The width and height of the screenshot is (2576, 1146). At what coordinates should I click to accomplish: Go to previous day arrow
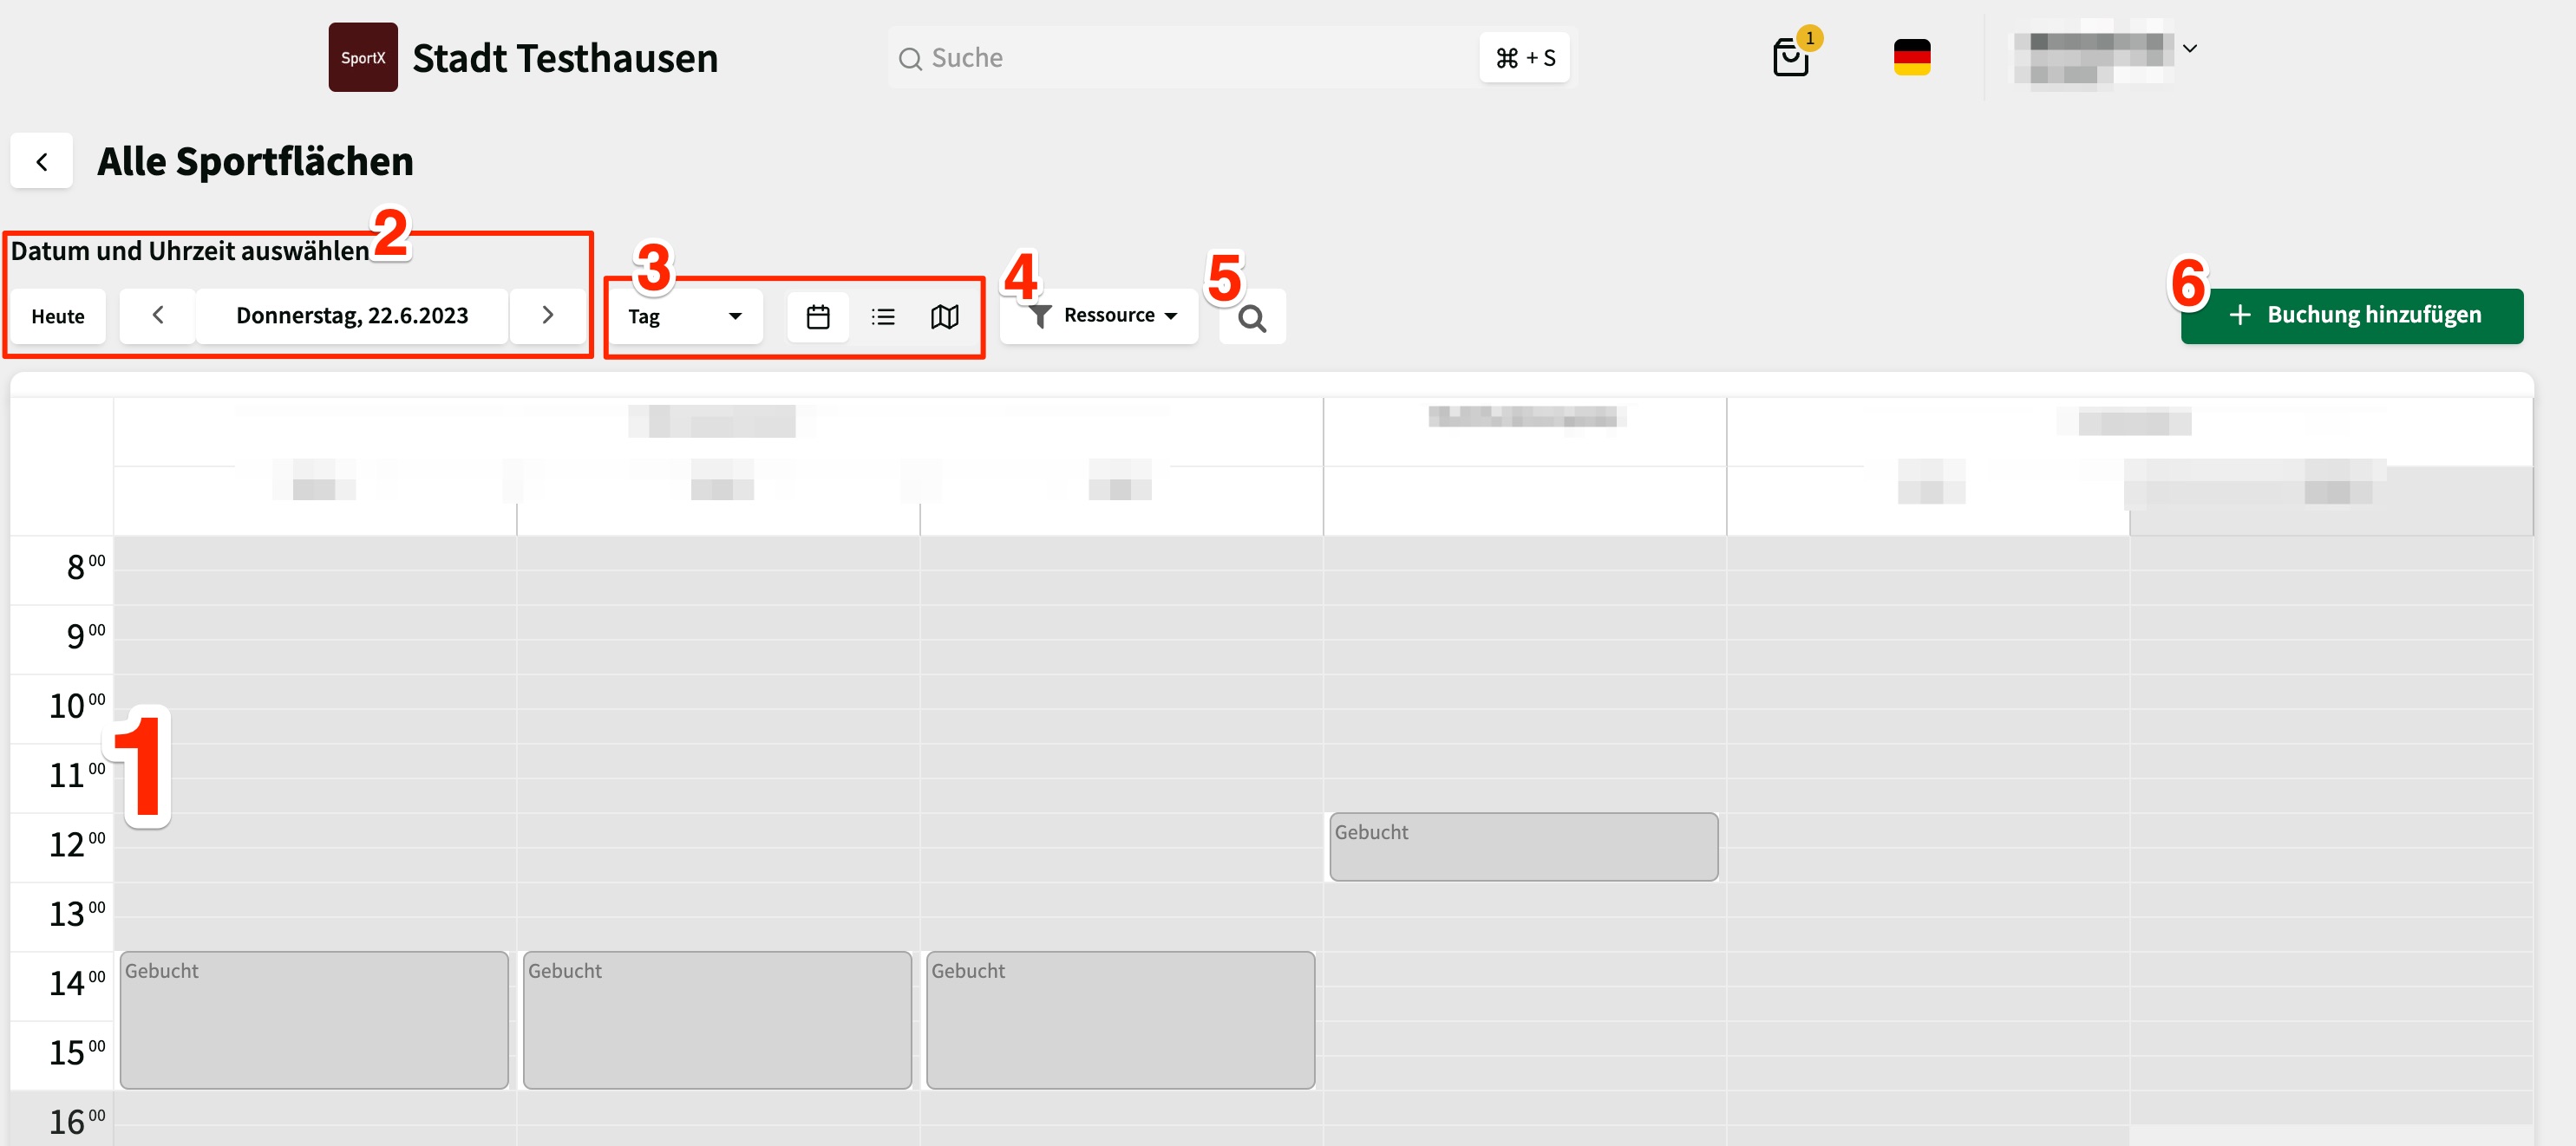point(157,316)
